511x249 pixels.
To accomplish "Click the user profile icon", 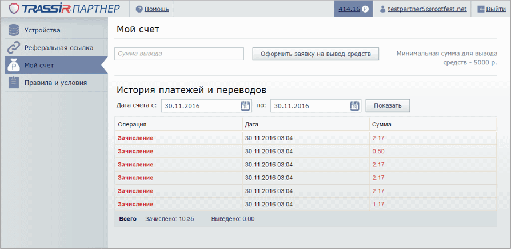I will click(383, 9).
